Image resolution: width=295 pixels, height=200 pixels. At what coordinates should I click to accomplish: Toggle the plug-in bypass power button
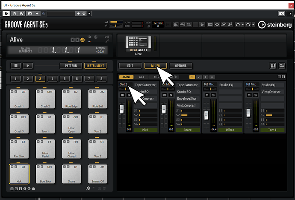coord(6,14)
